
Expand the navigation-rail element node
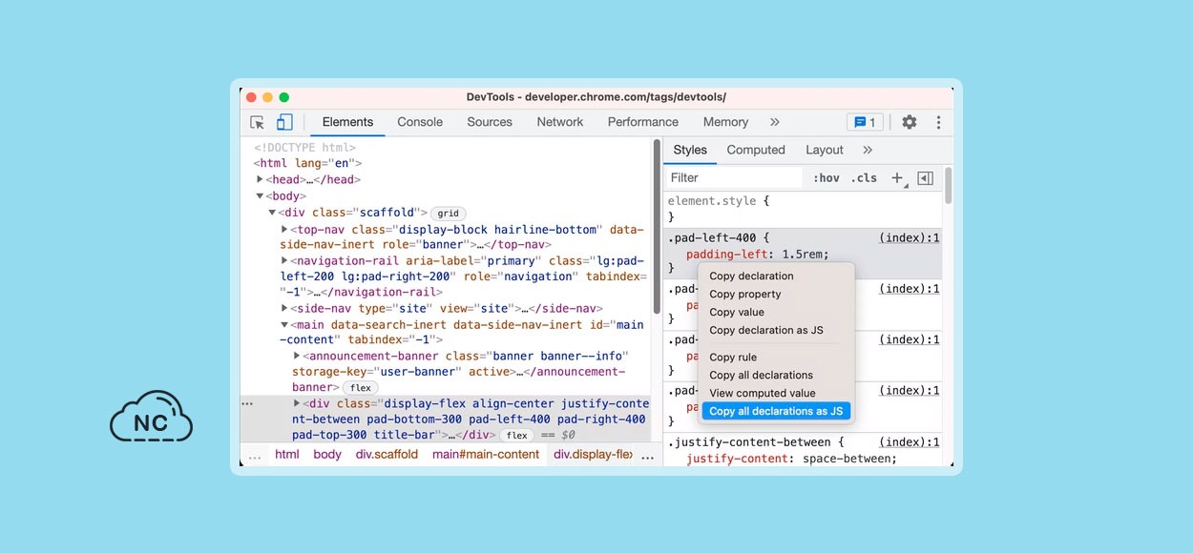tap(284, 260)
